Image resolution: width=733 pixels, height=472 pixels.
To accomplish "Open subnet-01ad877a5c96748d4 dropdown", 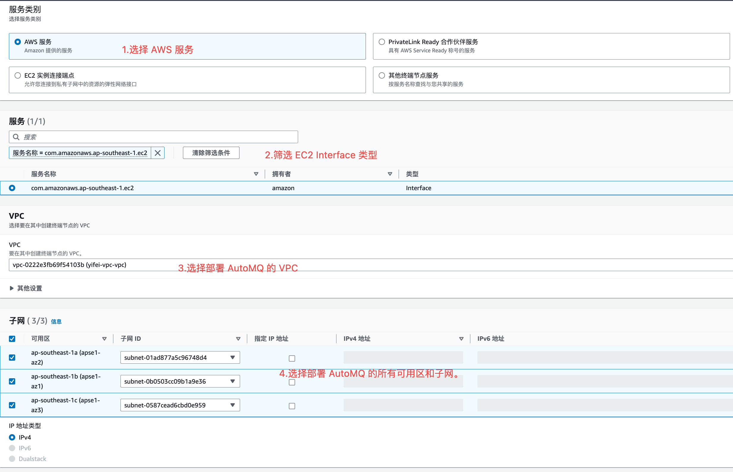I will tap(180, 357).
